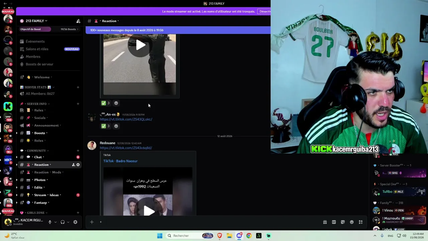The width and height of the screenshot is (428, 241).
Task: Open the Membres list entry
Action: point(33,57)
